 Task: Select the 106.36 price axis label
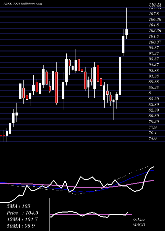(155, 19)
